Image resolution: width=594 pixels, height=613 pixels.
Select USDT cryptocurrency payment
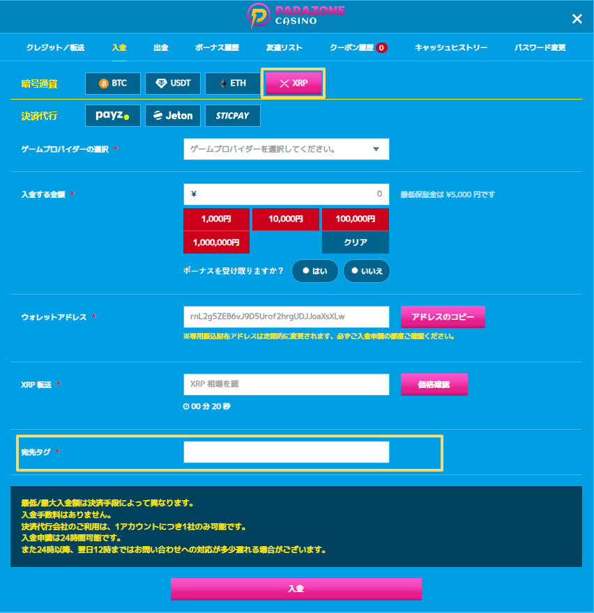tap(173, 84)
